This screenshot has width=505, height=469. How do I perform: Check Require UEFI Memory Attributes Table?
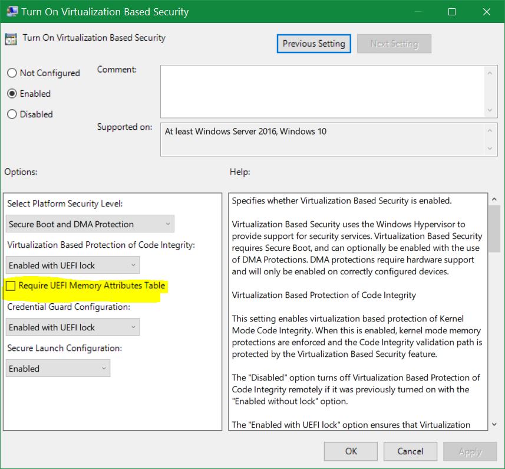coord(11,286)
